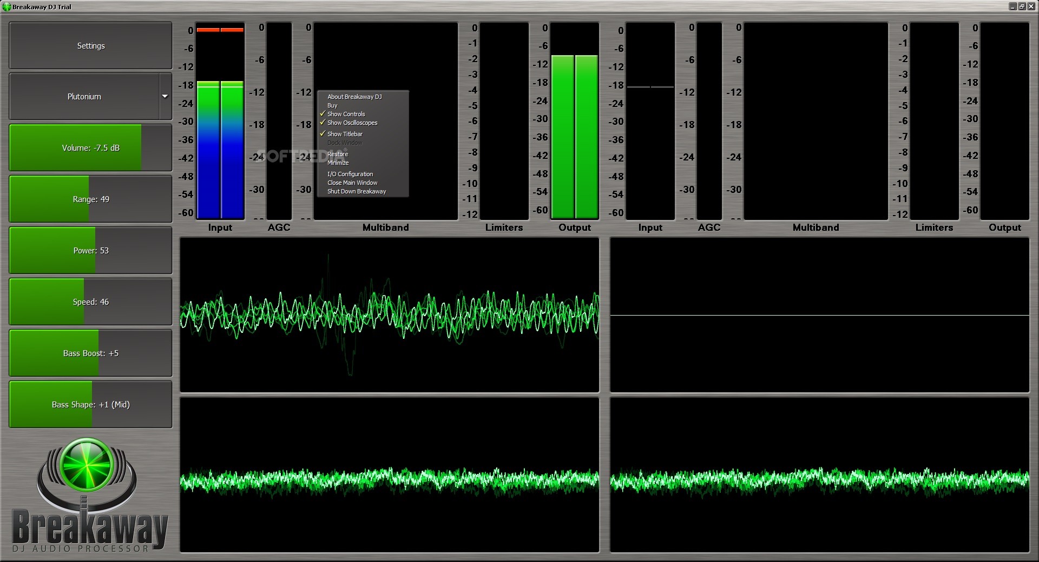
Task: Change the Bass Boost +5 slider
Action: [x=90, y=353]
